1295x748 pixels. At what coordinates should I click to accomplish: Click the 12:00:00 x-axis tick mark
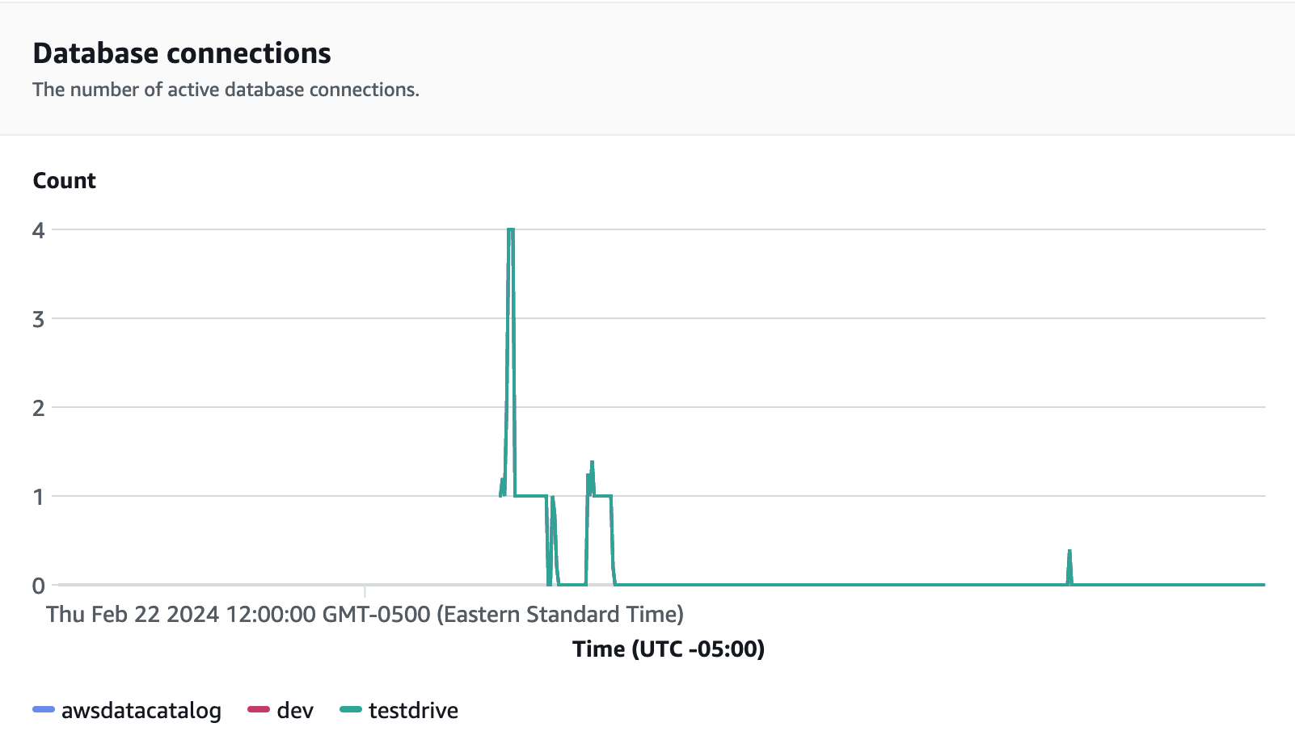tap(365, 592)
